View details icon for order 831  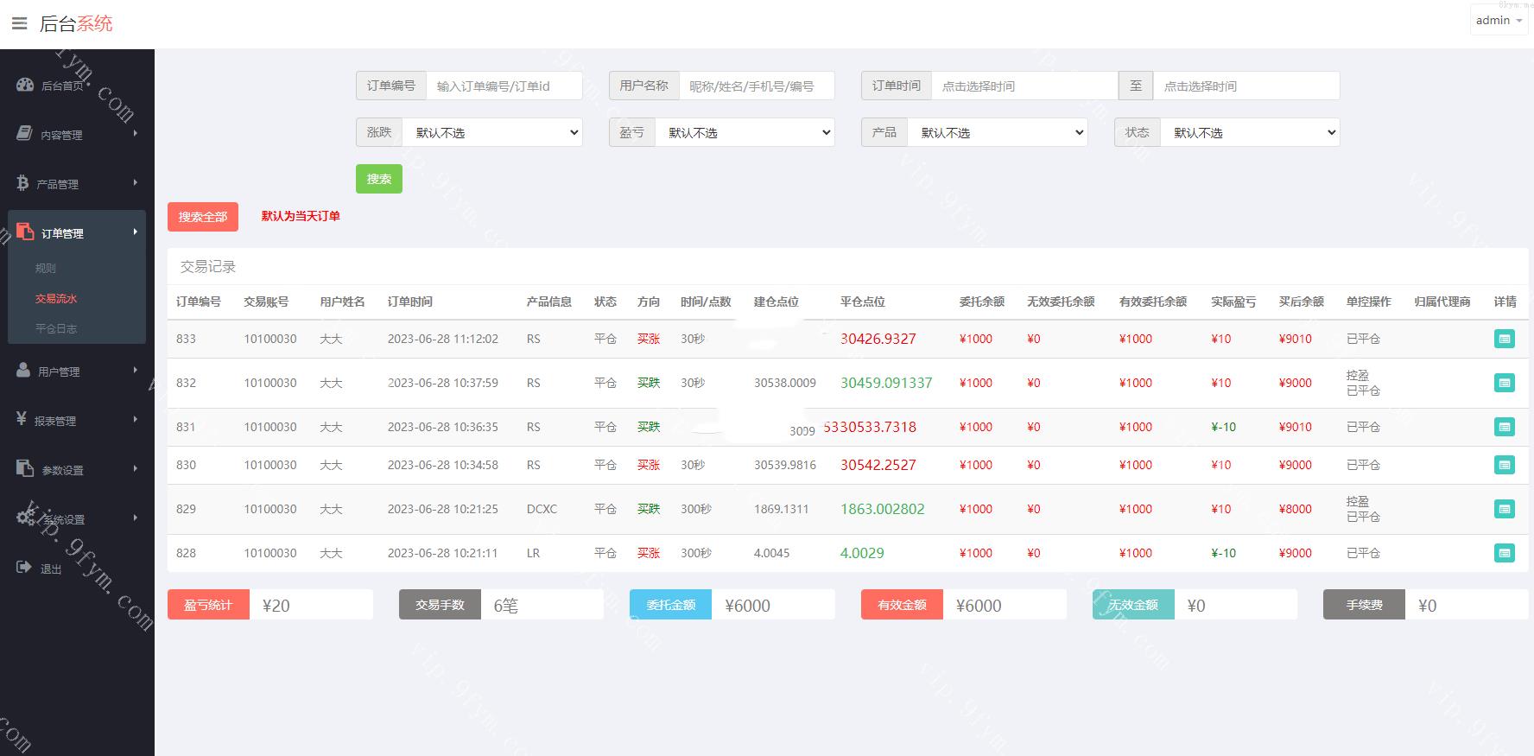1504,428
